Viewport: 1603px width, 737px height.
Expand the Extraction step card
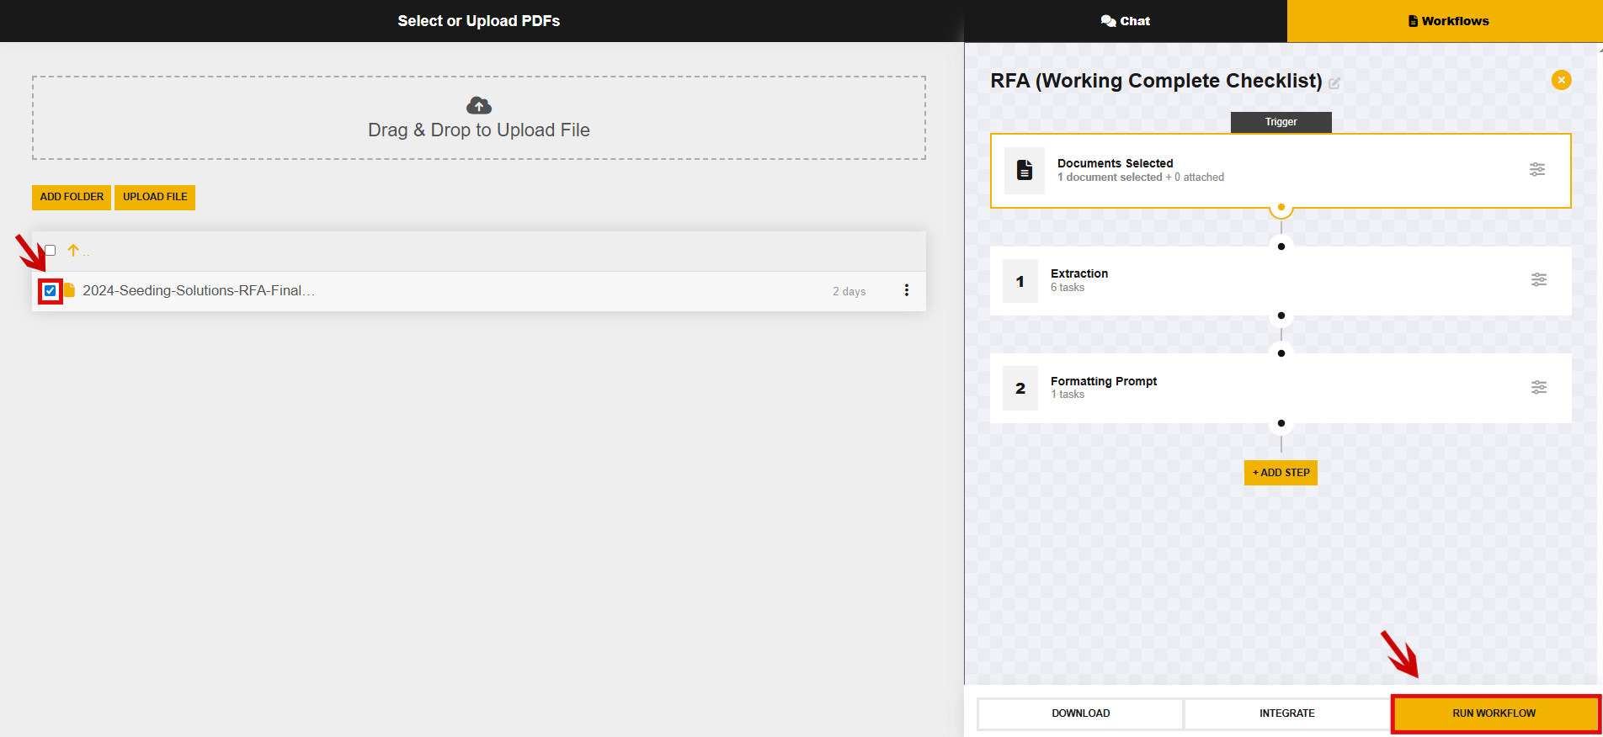click(x=1263, y=280)
